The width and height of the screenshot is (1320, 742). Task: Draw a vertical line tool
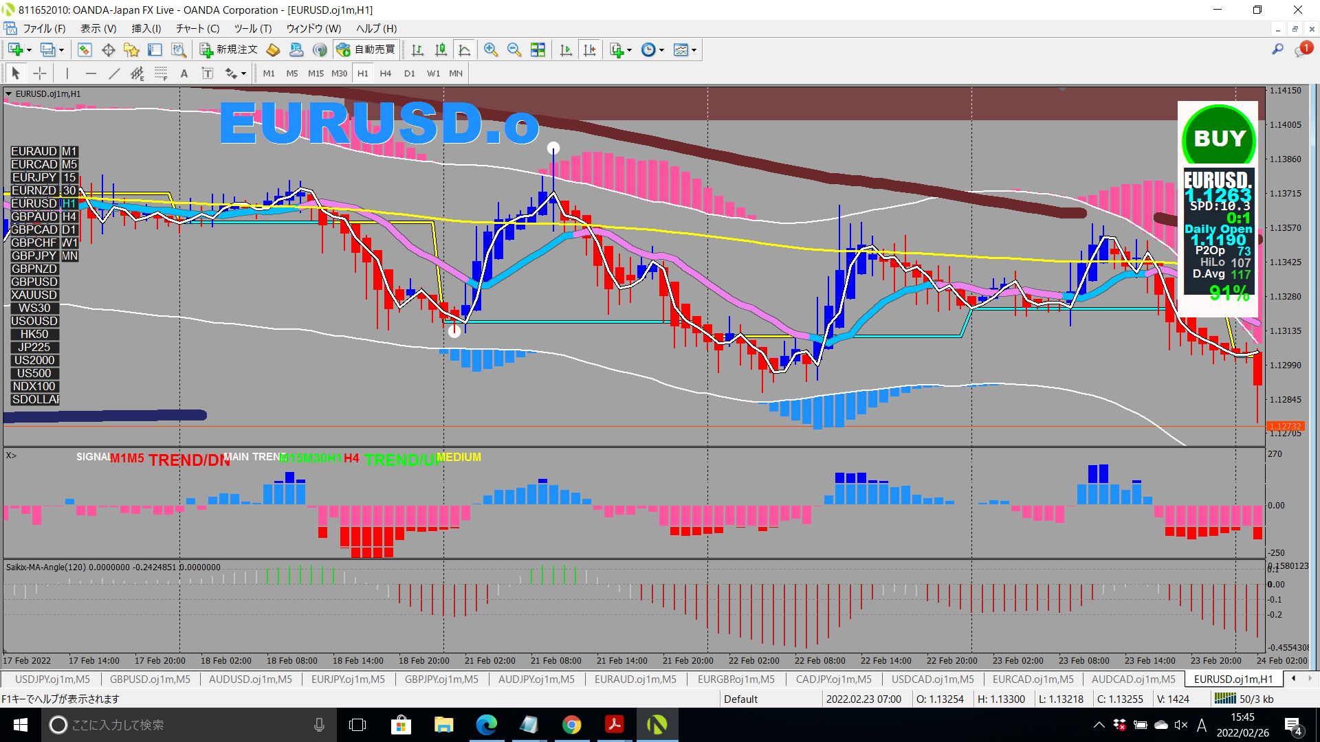tap(67, 74)
